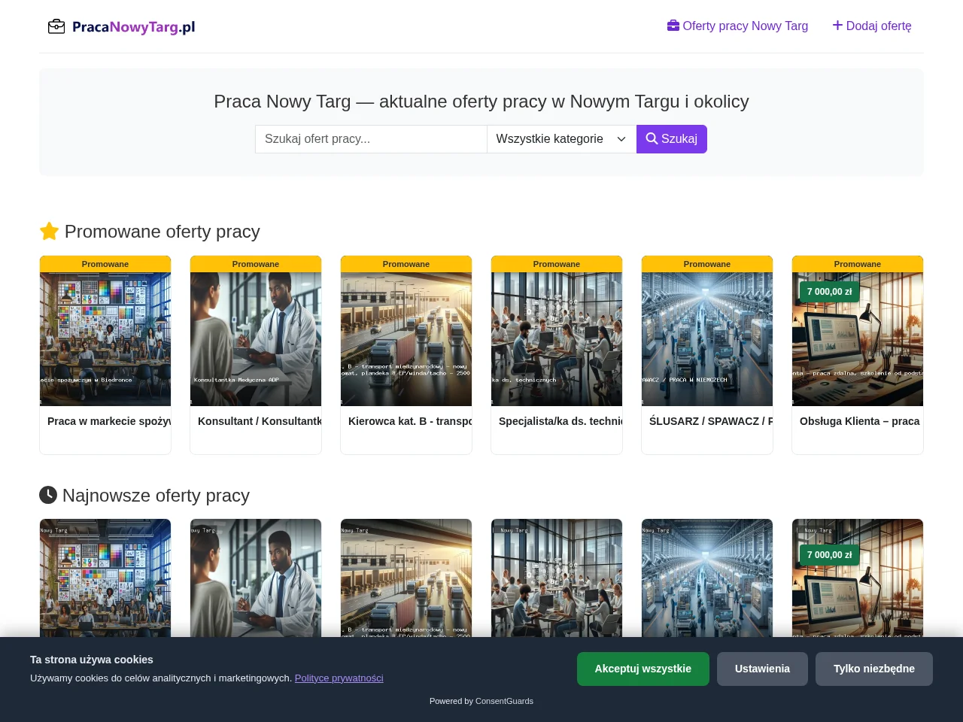Open promoted Kierowca kat. B transport image
This screenshot has width=963, height=722.
click(406, 339)
